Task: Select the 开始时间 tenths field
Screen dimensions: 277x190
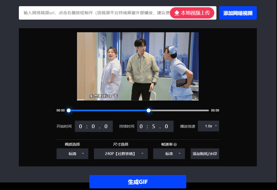Action: pos(106,126)
